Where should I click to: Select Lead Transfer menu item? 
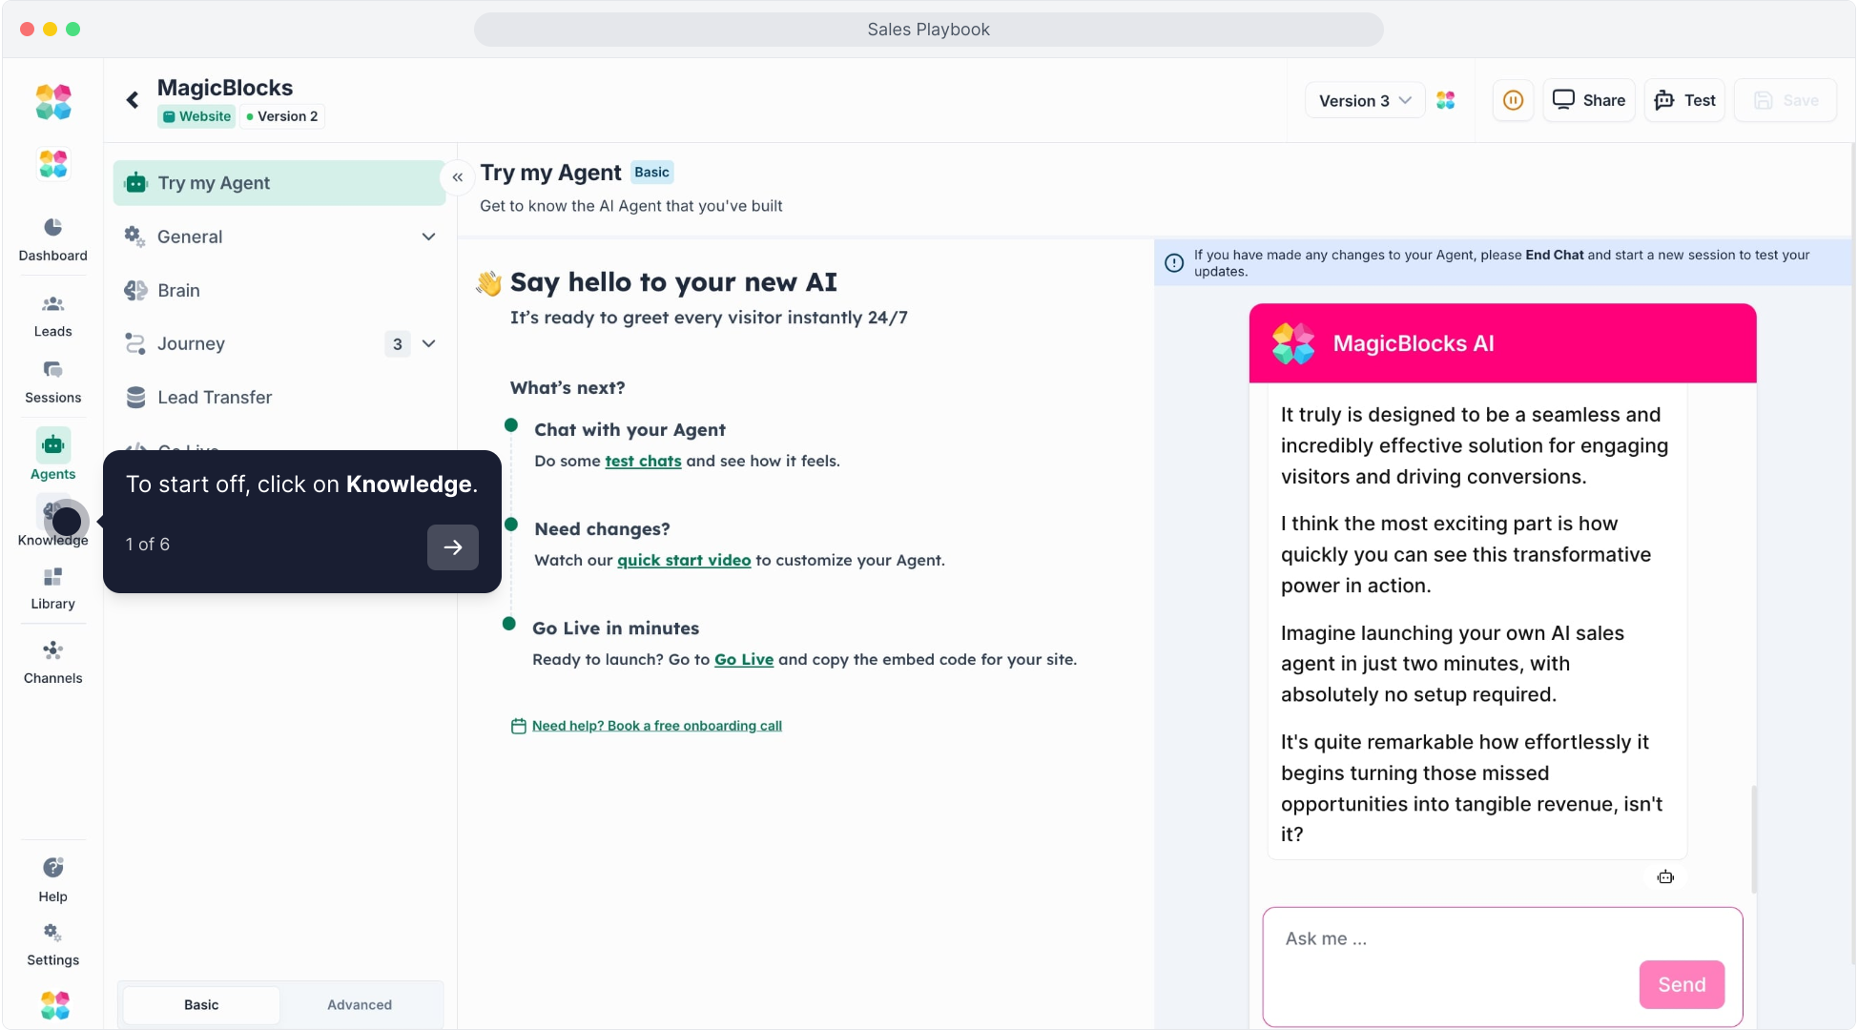click(215, 397)
